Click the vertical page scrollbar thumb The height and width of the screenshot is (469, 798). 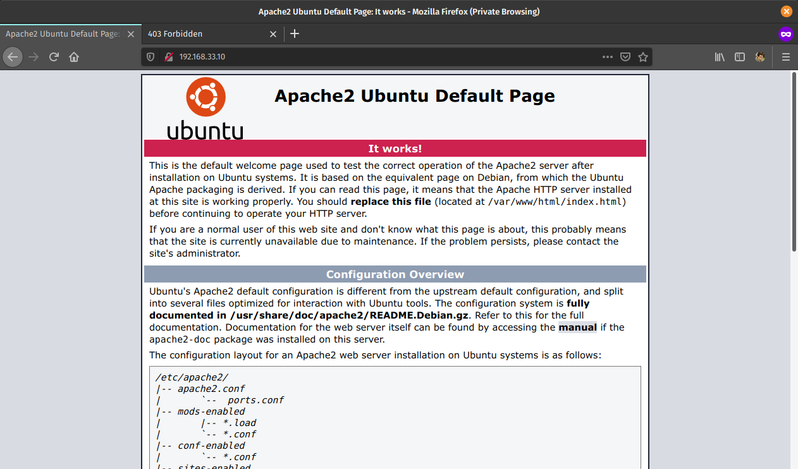tap(794, 162)
